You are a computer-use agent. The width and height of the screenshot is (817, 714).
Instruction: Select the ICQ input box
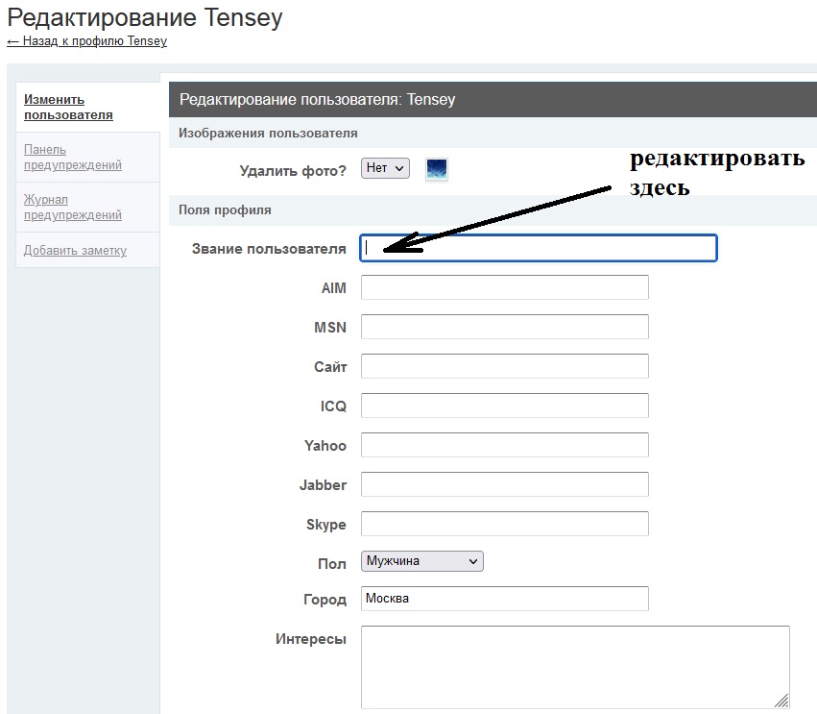pyautogui.click(x=504, y=406)
